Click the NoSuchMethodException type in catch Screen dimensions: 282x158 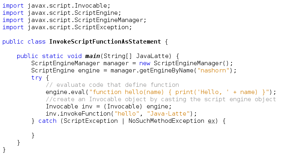(166, 121)
